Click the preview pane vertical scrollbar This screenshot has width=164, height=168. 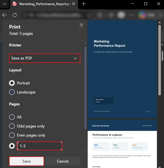point(159,60)
